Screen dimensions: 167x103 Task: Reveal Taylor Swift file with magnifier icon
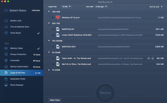coord(153,58)
